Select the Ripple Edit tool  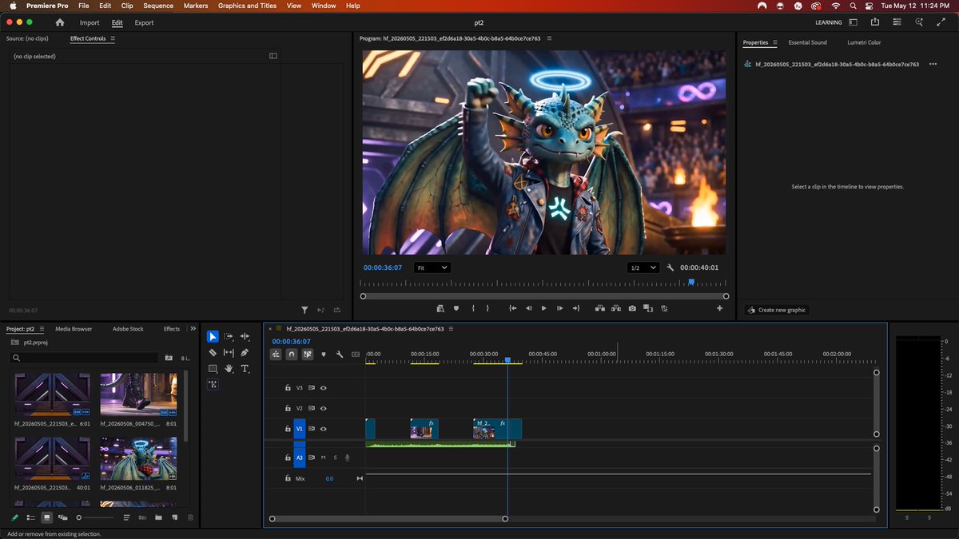pos(245,337)
